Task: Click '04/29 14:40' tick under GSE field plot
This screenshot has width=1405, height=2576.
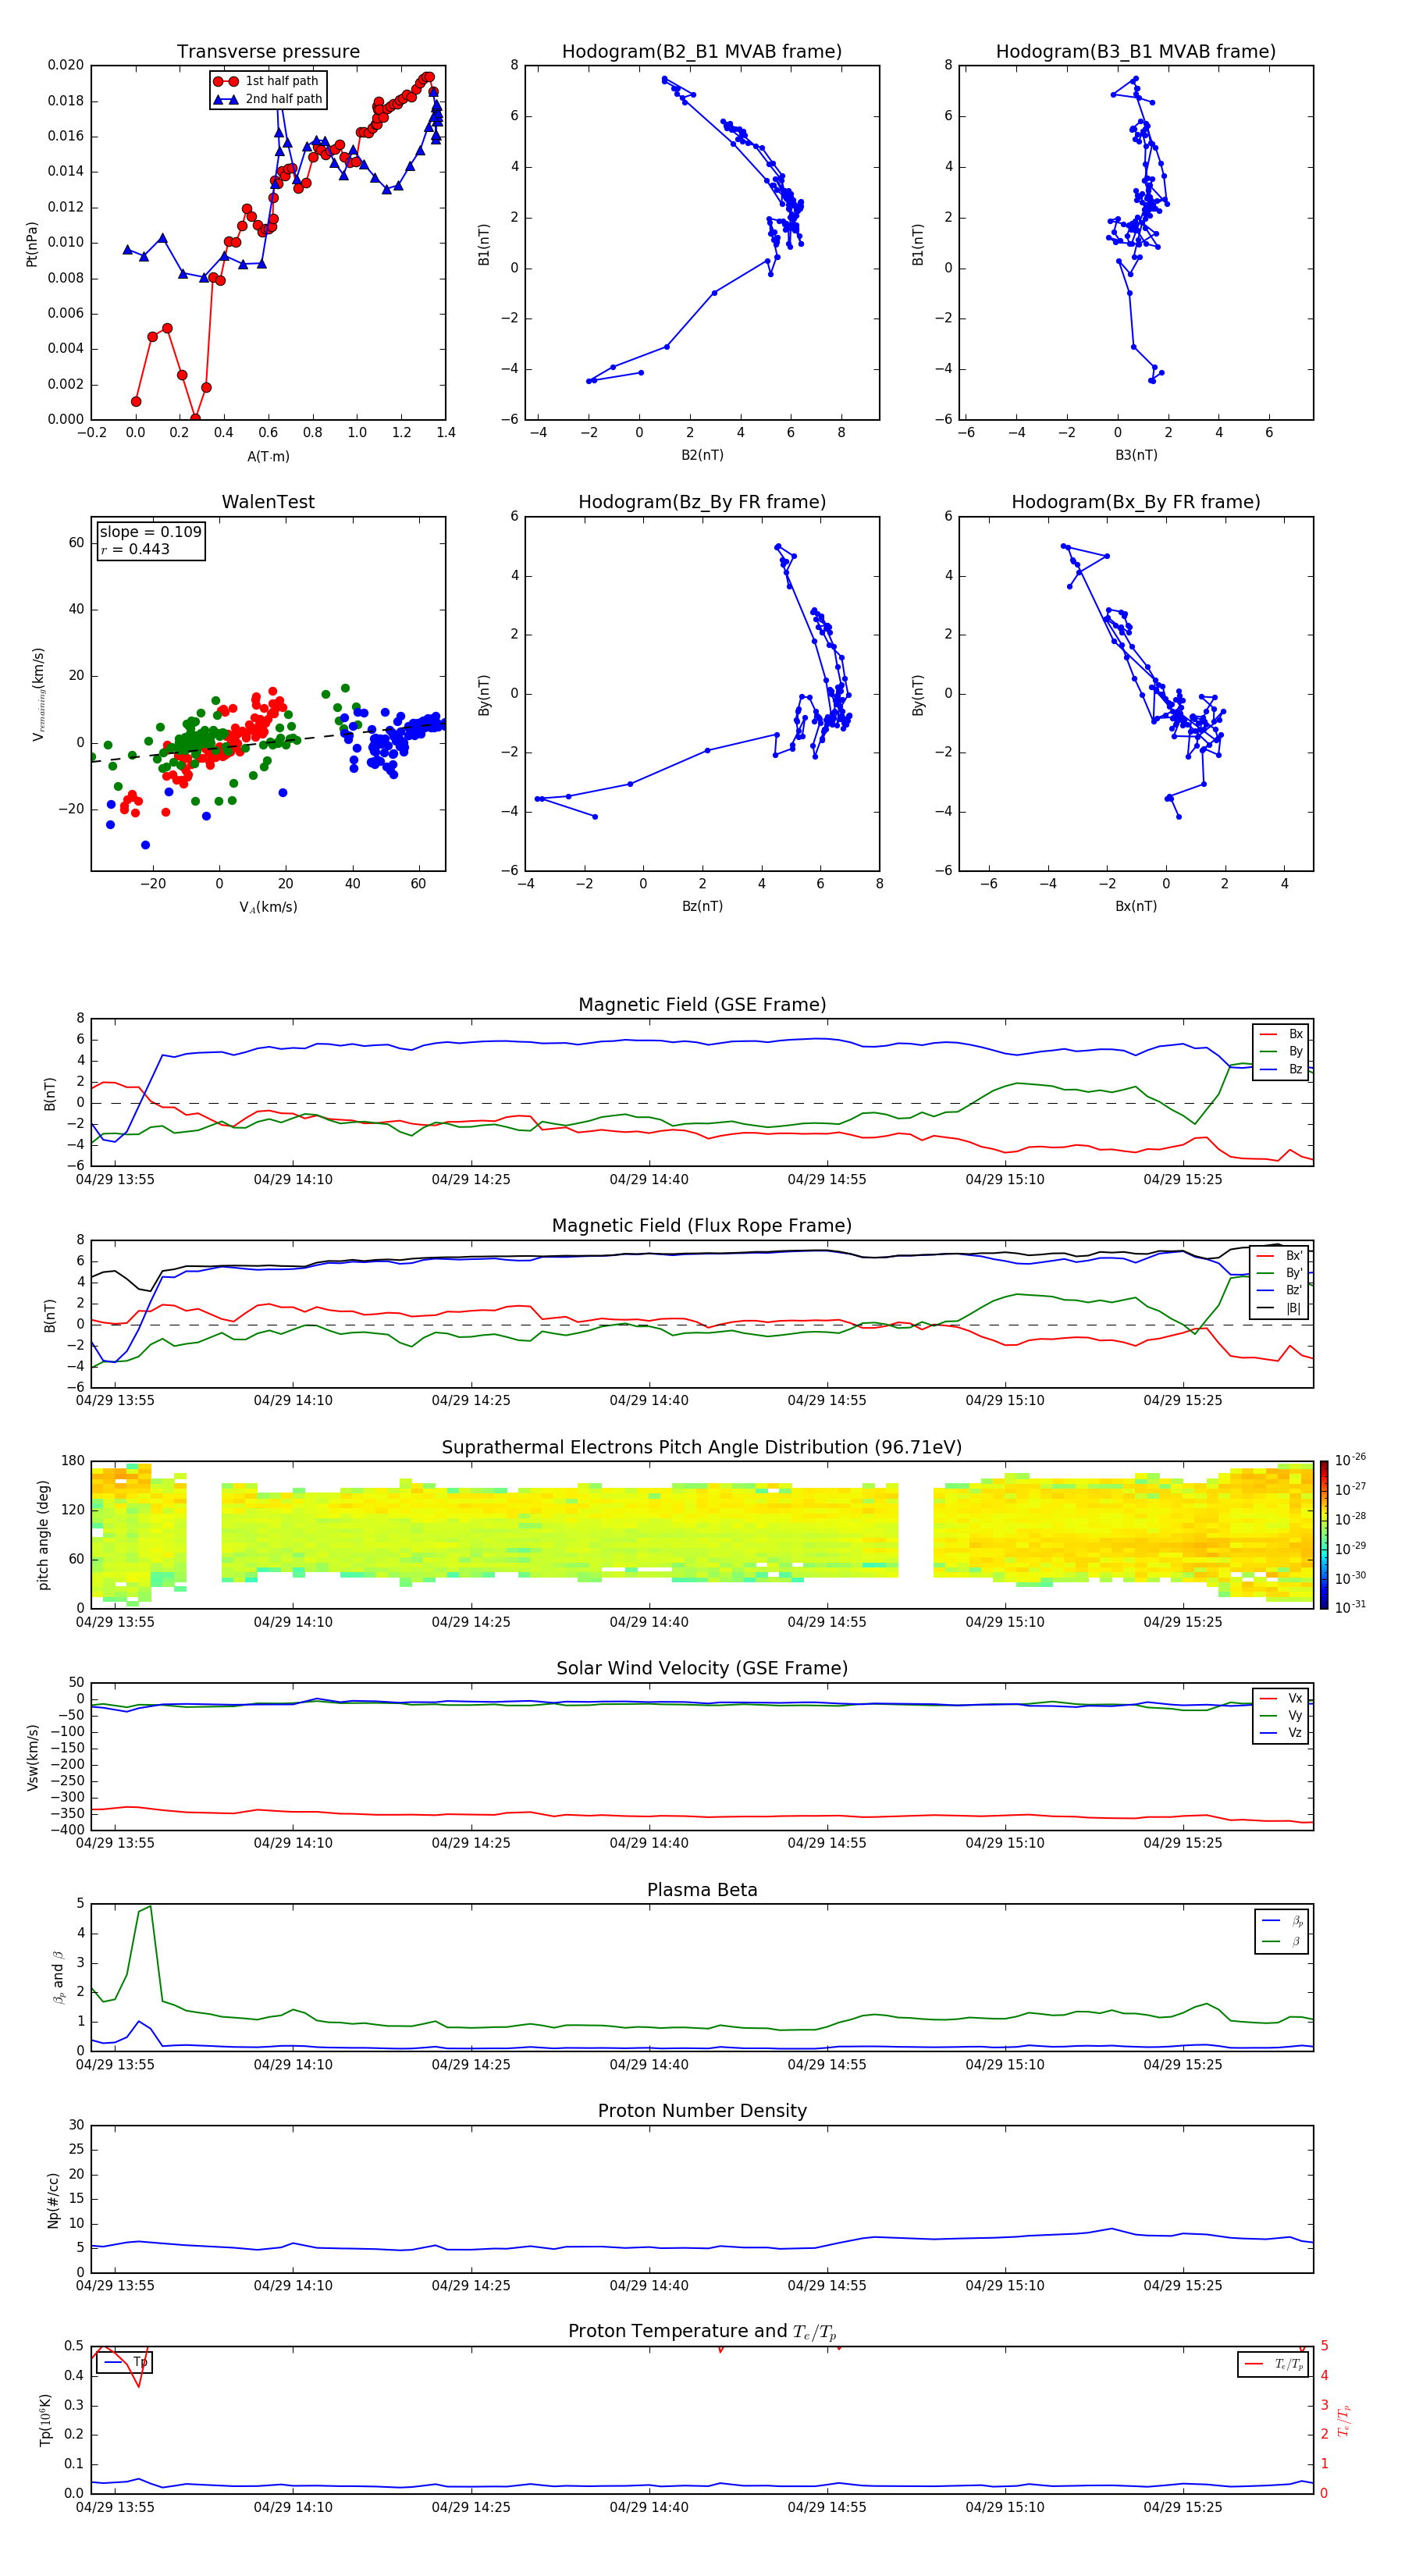Action: (x=649, y=1180)
